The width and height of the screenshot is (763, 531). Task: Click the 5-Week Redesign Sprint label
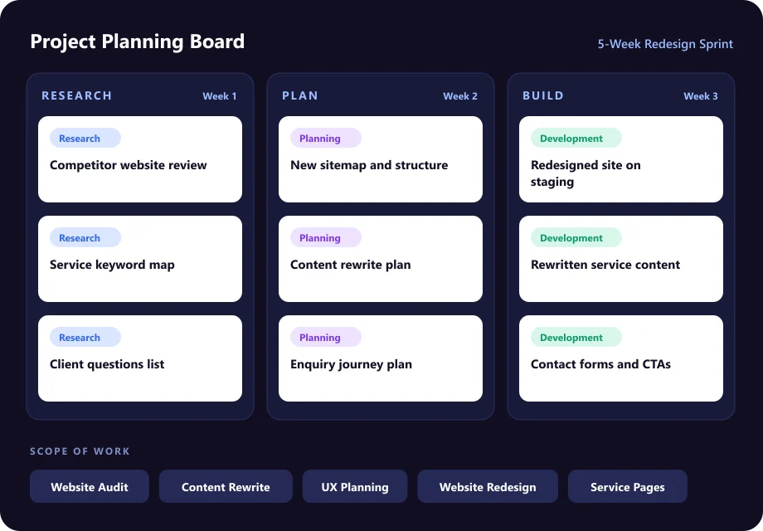tap(665, 44)
